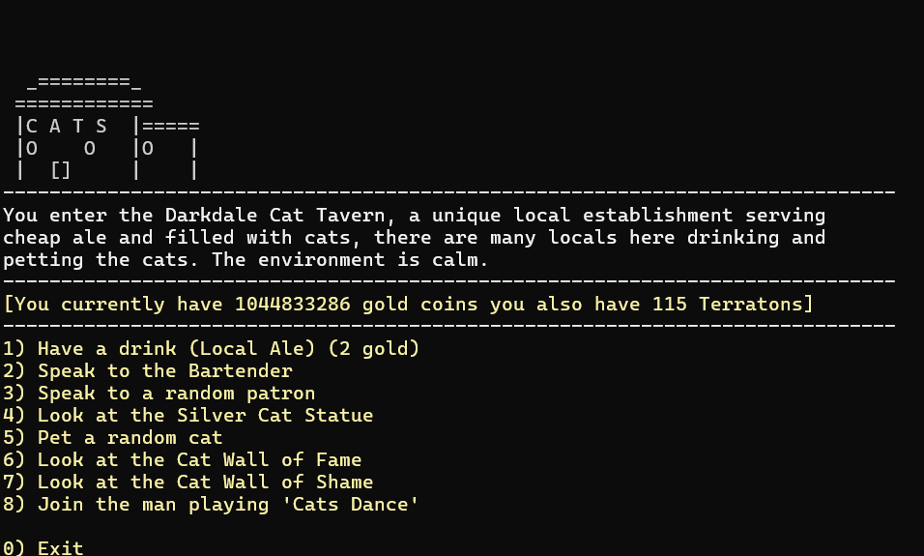Choose 'Join the man playing Cats Dance'
This screenshot has width=924, height=556.
point(211,505)
